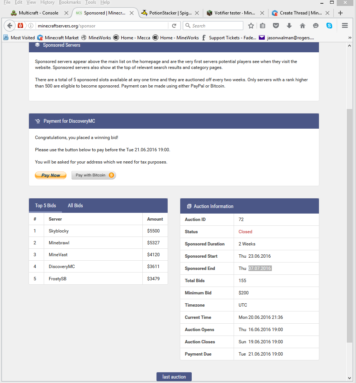Click Auction Information header icon
356x383 pixels.
(189, 206)
